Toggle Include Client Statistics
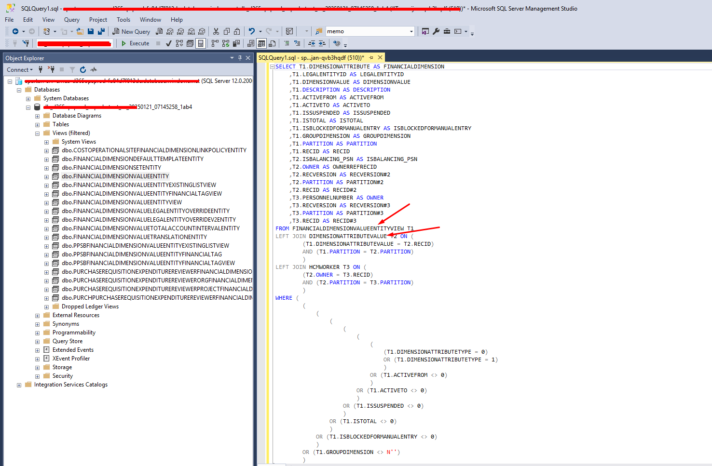712x466 pixels. 236,43
